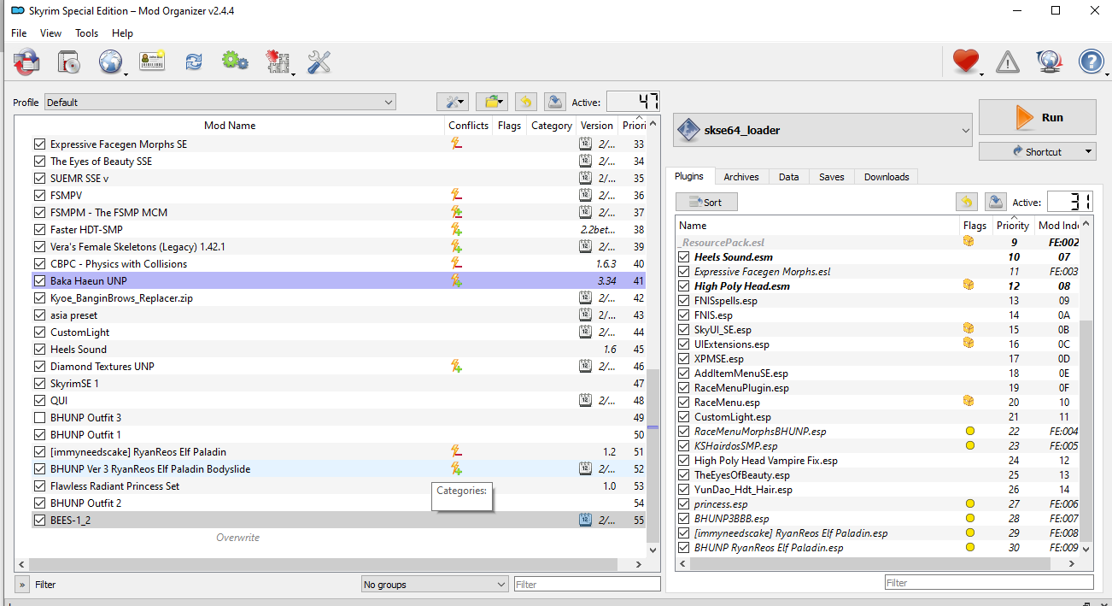
Task: Open the Help menu
Action: [x=122, y=33]
